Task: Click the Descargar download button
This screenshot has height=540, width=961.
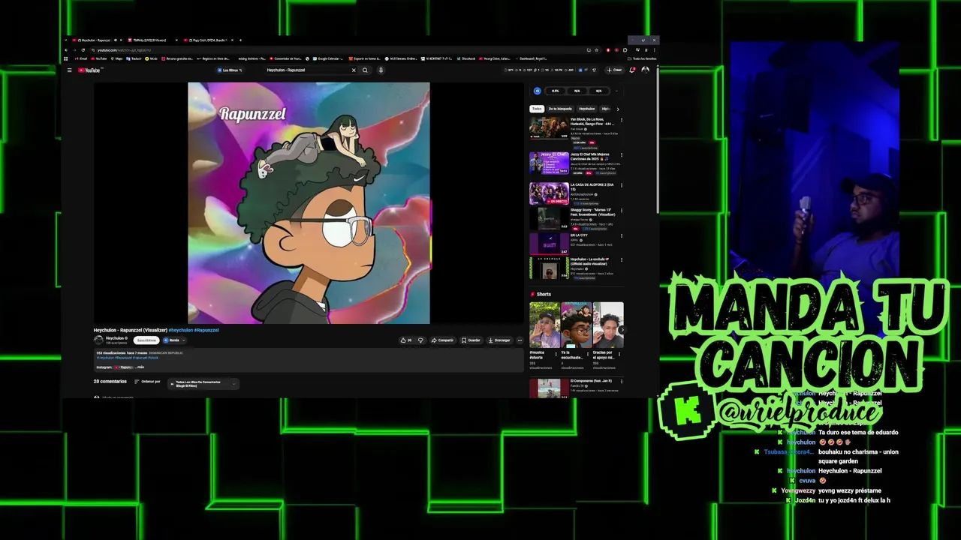Action: pyautogui.click(x=499, y=340)
